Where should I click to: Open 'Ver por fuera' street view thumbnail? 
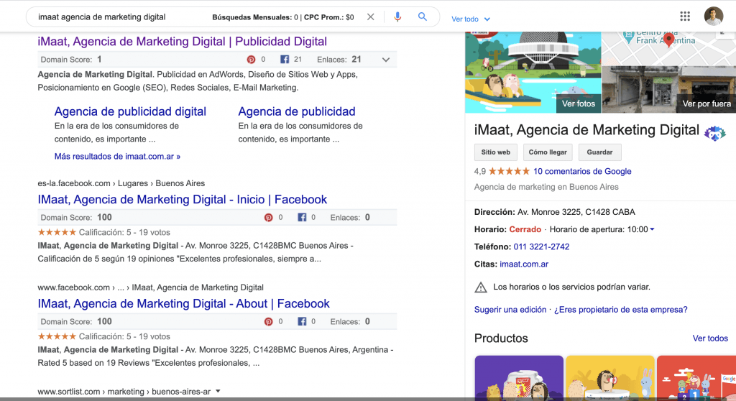point(669,89)
